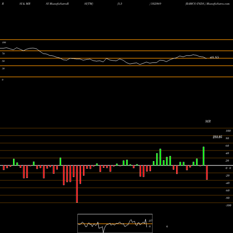This screenshot has height=233, width=233.
Task: Click the '-100' label on MR axis
Action: pyautogui.click(x=228, y=206)
